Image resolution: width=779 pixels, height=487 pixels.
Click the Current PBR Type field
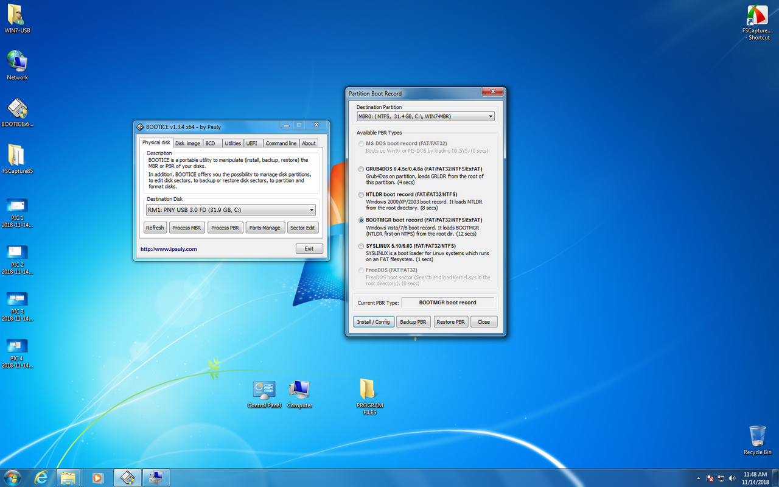coord(448,303)
